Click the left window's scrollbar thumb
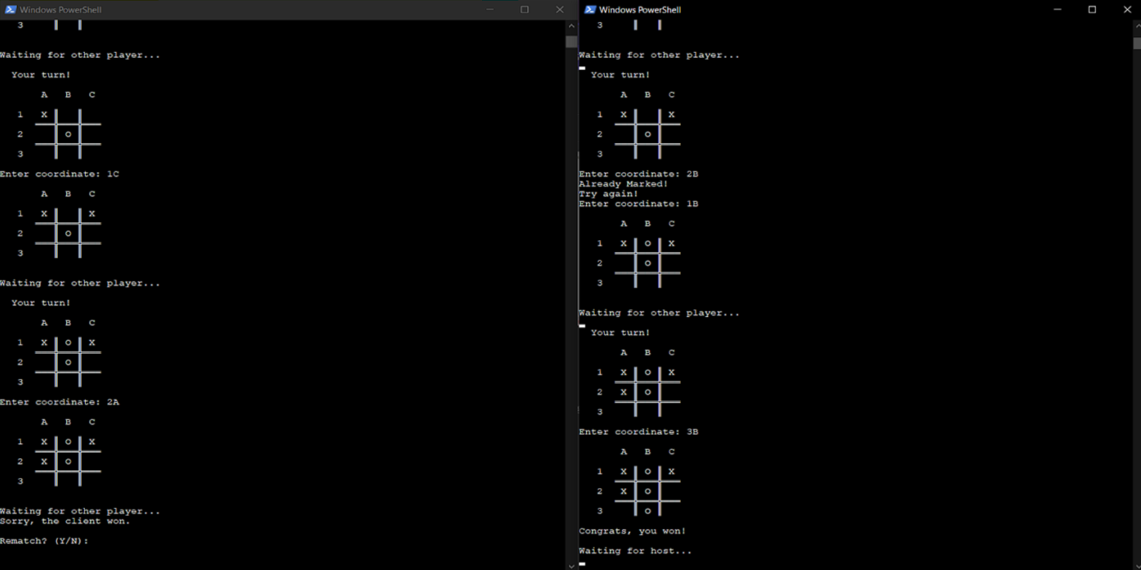The height and width of the screenshot is (570, 1141). point(571,41)
